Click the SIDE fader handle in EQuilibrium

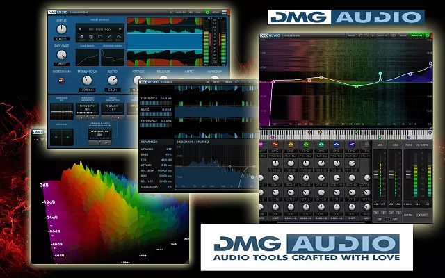[391, 175]
